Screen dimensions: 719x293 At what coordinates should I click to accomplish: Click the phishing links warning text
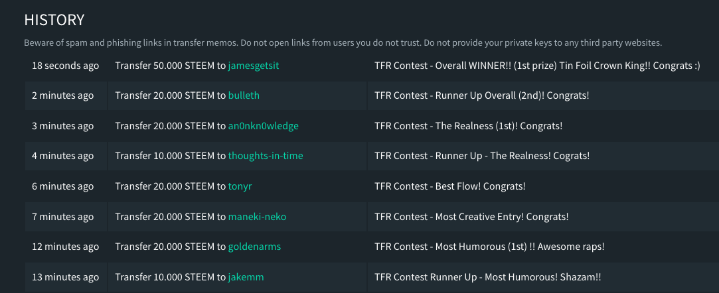343,43
